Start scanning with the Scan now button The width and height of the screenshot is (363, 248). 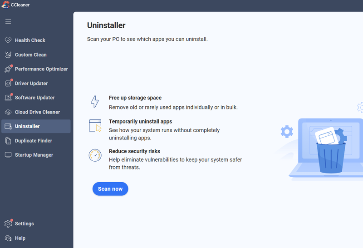pyautogui.click(x=110, y=189)
